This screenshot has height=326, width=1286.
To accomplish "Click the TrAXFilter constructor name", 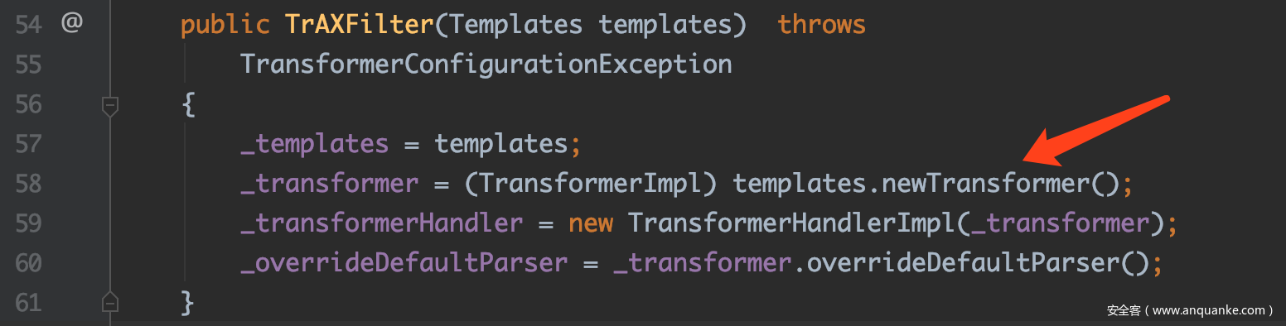I will pos(359,25).
